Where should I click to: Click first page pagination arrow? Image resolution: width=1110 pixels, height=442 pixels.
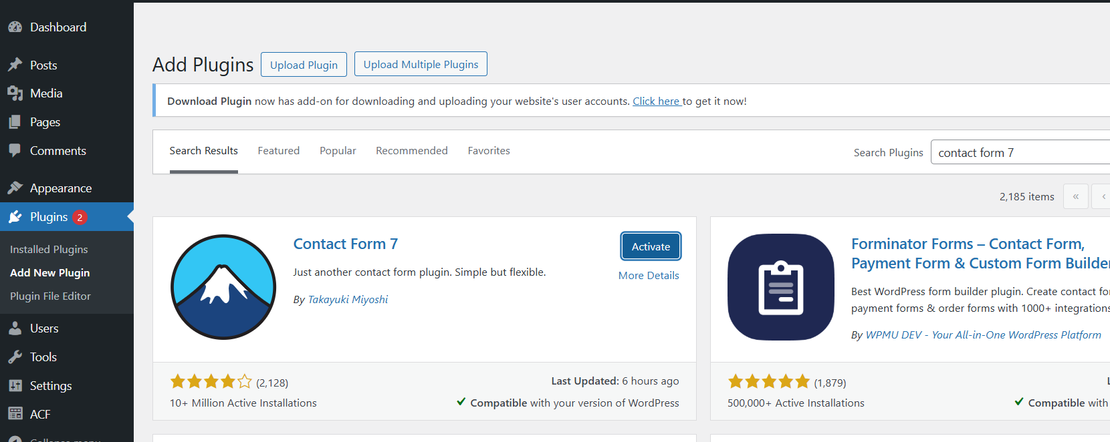pyautogui.click(x=1076, y=196)
